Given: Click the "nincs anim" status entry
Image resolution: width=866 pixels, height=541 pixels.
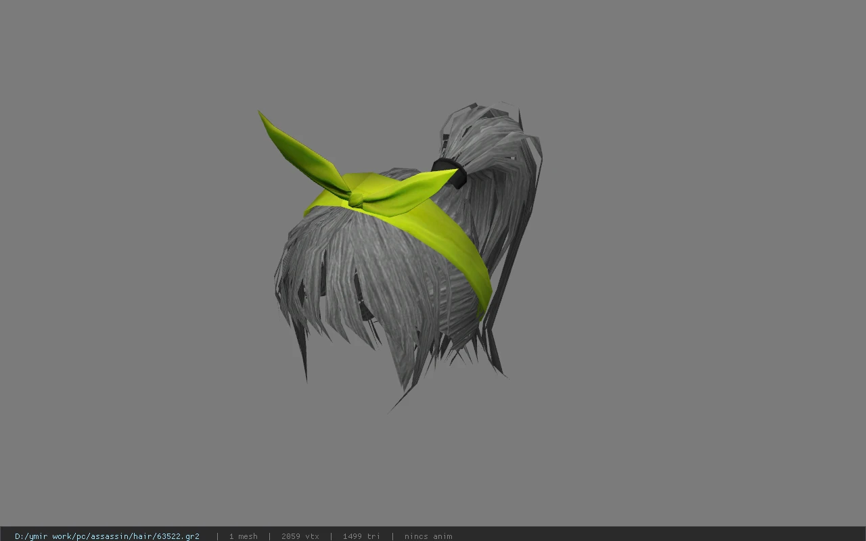Looking at the screenshot, I should (428, 536).
